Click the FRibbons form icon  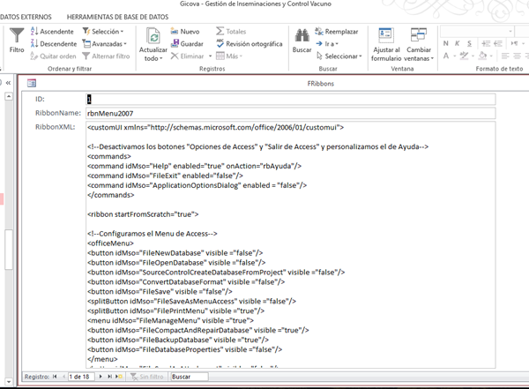(x=32, y=83)
